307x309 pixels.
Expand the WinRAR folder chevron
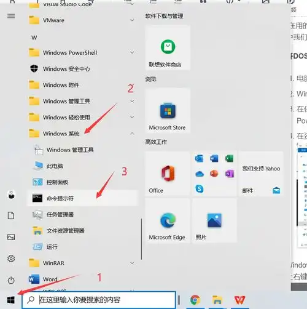point(132,263)
